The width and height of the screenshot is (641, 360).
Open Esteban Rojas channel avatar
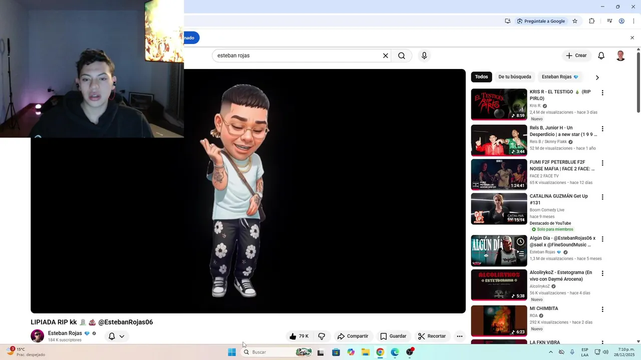(x=38, y=336)
